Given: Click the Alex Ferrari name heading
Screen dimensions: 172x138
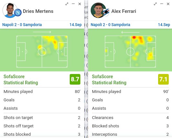Looking at the screenshot, I should tap(124, 11).
